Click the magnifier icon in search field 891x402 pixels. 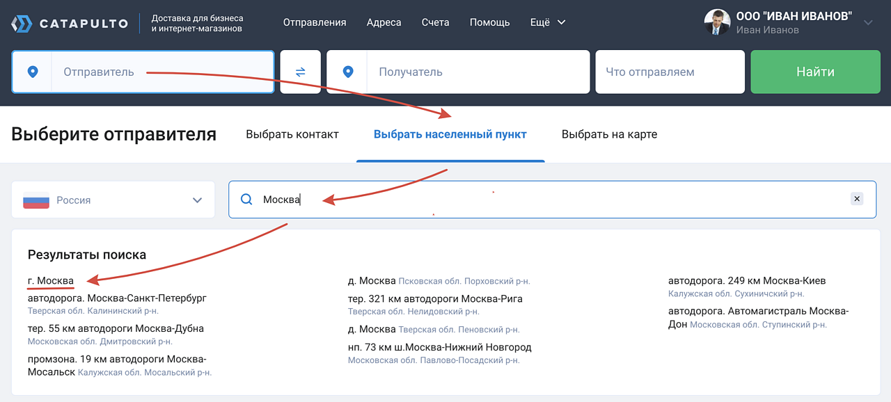click(x=246, y=200)
